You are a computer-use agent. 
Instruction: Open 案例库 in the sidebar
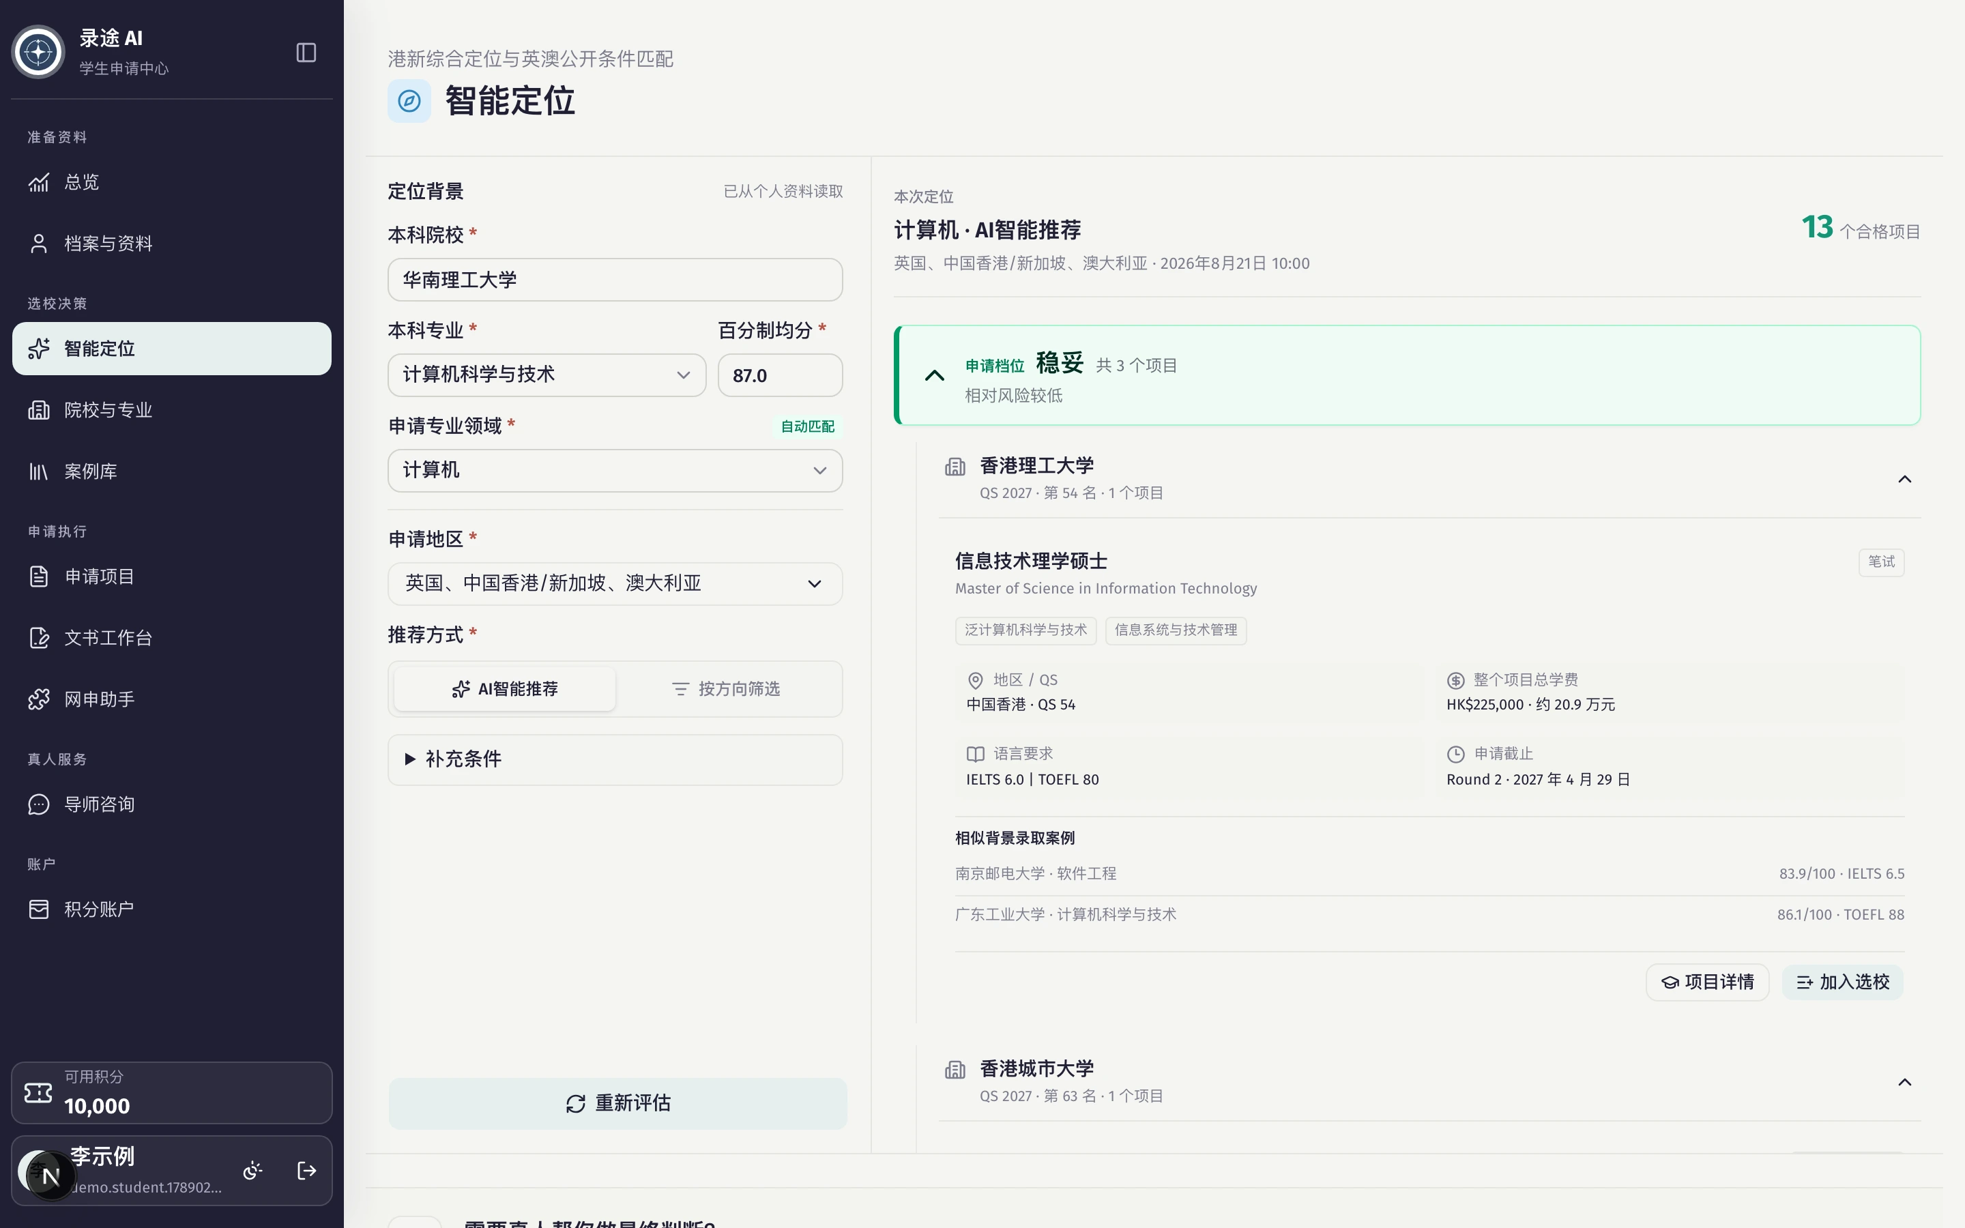coord(171,472)
